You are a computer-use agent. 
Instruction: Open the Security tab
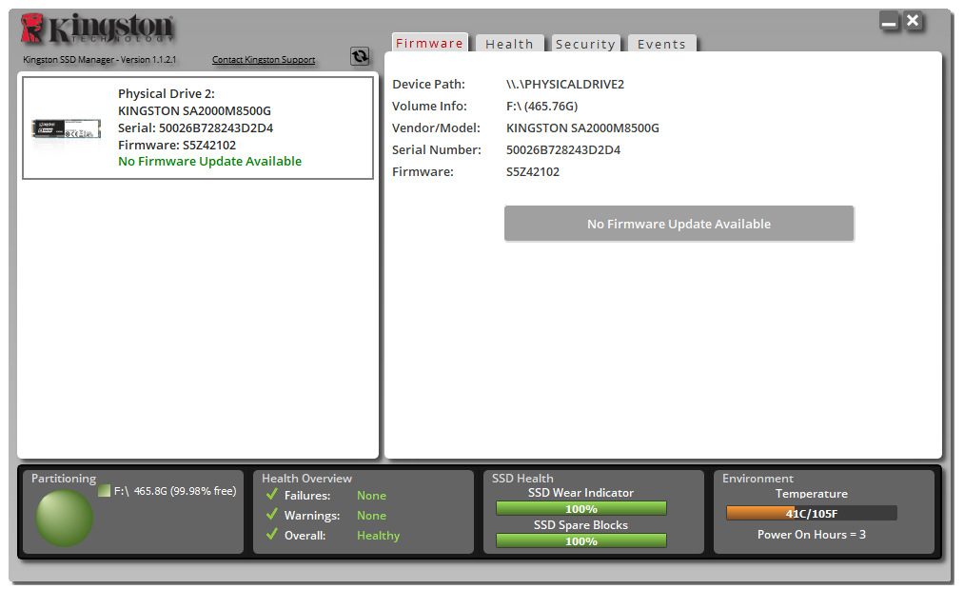pyautogui.click(x=586, y=44)
